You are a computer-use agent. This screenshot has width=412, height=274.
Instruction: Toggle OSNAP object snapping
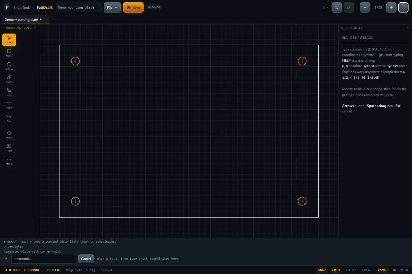tap(383, 270)
